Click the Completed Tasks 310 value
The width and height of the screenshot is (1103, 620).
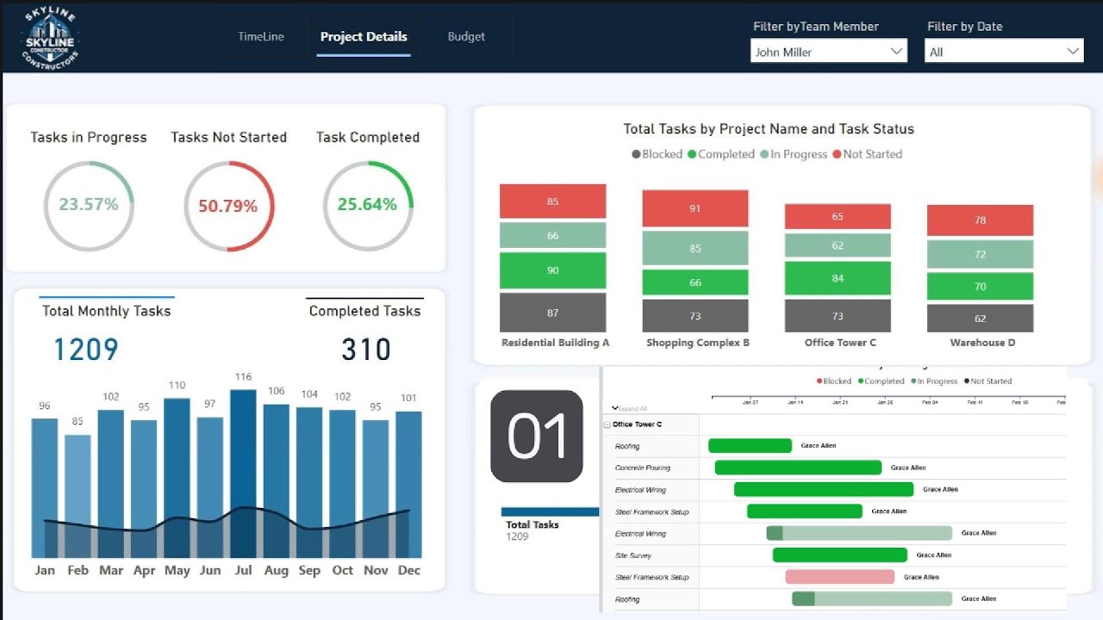[x=366, y=349]
